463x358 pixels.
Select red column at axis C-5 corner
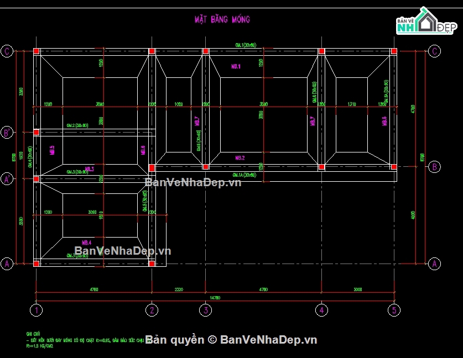coord(394,51)
